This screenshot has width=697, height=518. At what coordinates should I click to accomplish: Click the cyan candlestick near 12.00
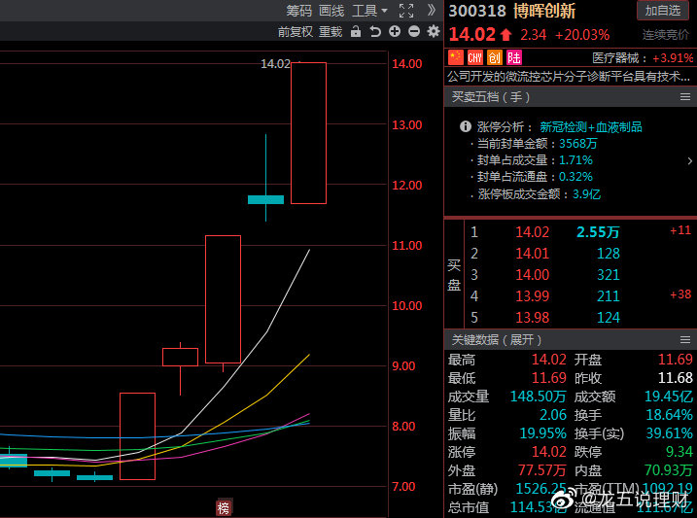tap(265, 199)
